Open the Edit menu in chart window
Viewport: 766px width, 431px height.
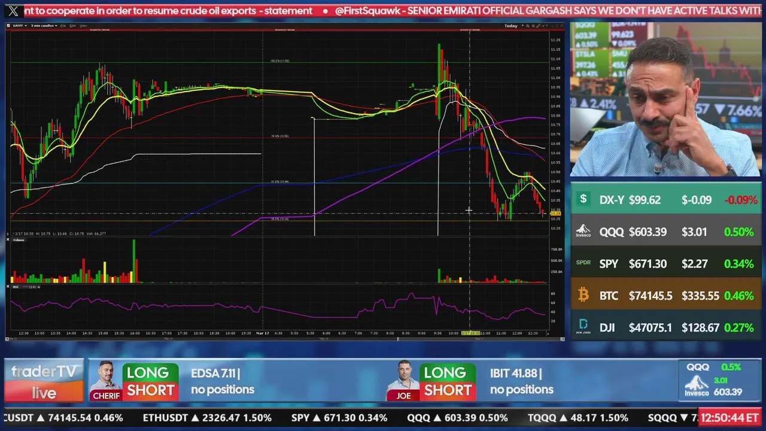tap(72, 26)
